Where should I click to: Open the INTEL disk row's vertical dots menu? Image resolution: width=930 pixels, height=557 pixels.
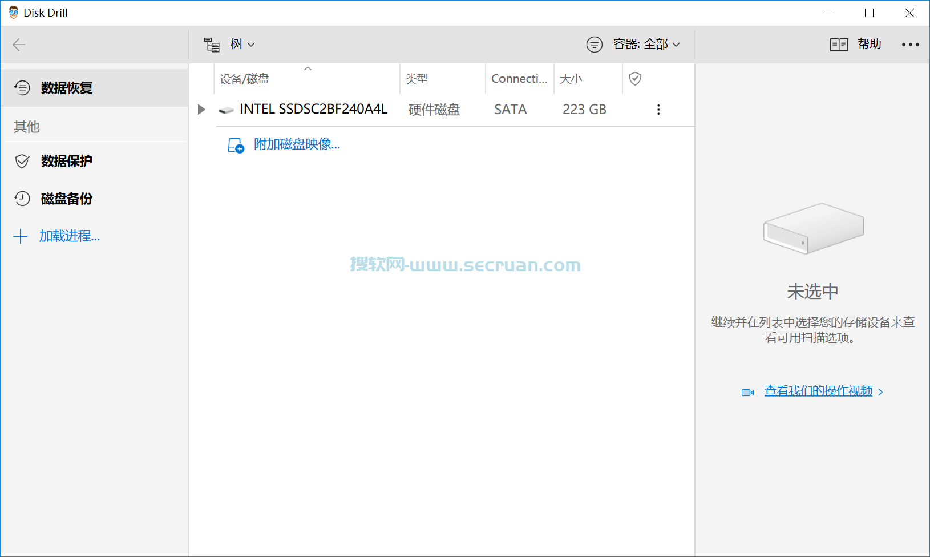coord(658,110)
